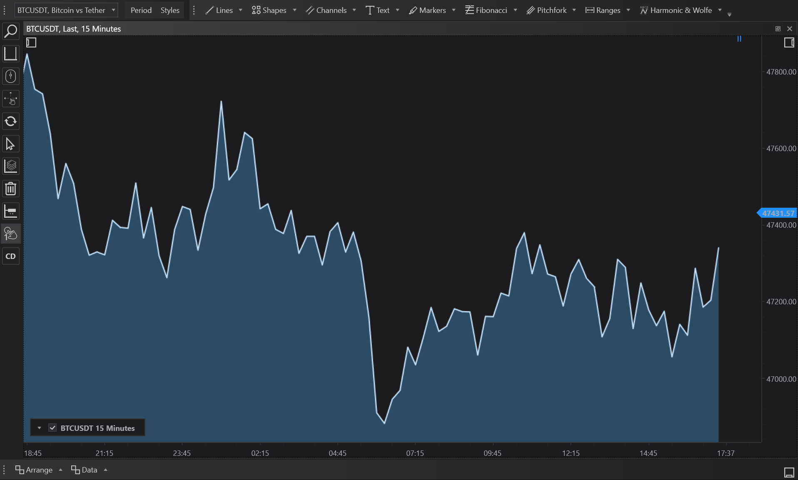Viewport: 798px width, 480px height.
Task: Expand the legend arrow beside BTCUSDT 15 Minutes
Action: (39, 428)
